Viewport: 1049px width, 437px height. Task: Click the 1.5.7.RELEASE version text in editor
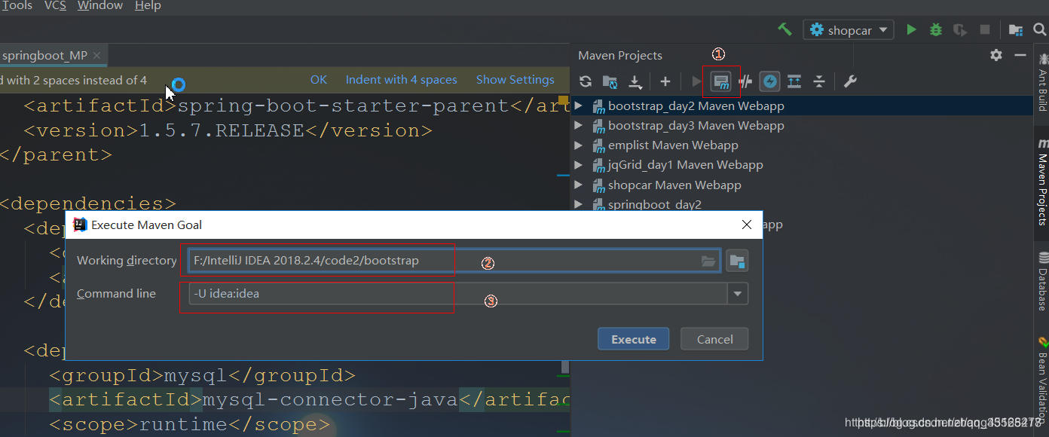coord(222,130)
